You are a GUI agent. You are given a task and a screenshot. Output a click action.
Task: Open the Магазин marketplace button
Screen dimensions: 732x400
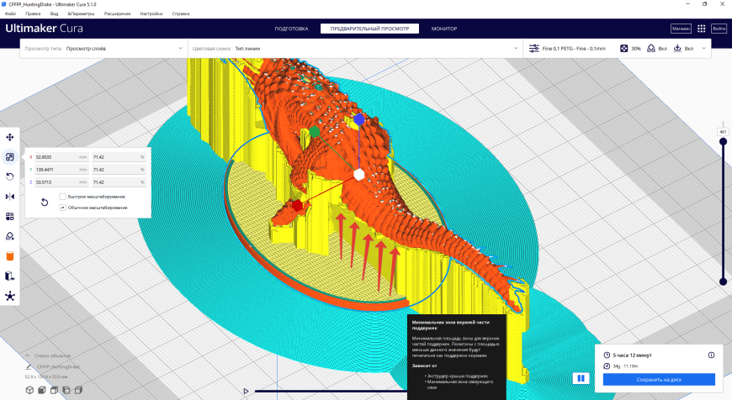point(681,29)
